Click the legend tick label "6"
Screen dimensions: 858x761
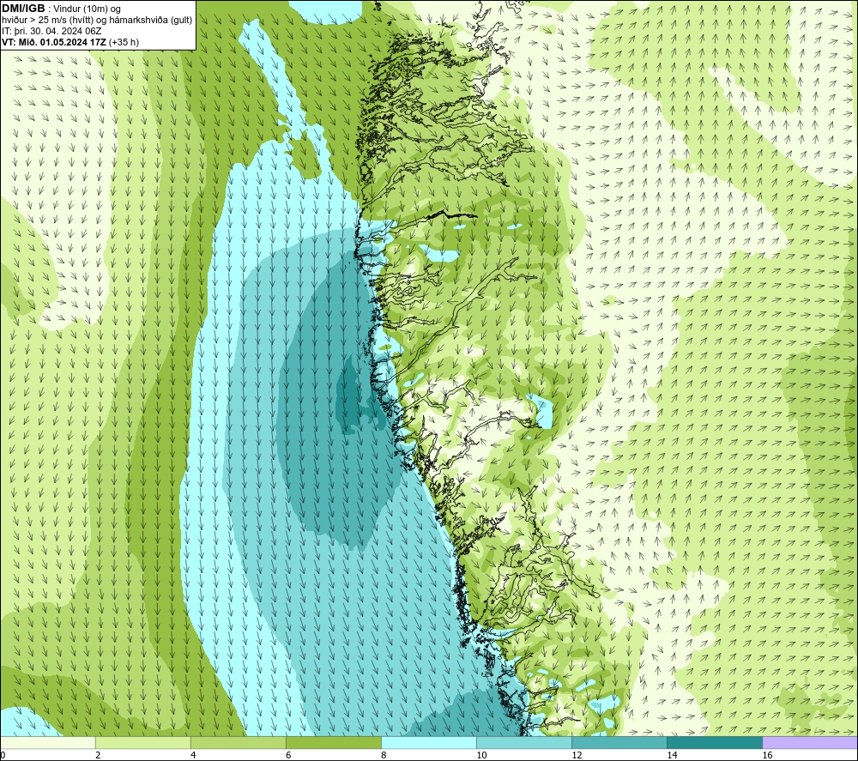pos(288,756)
